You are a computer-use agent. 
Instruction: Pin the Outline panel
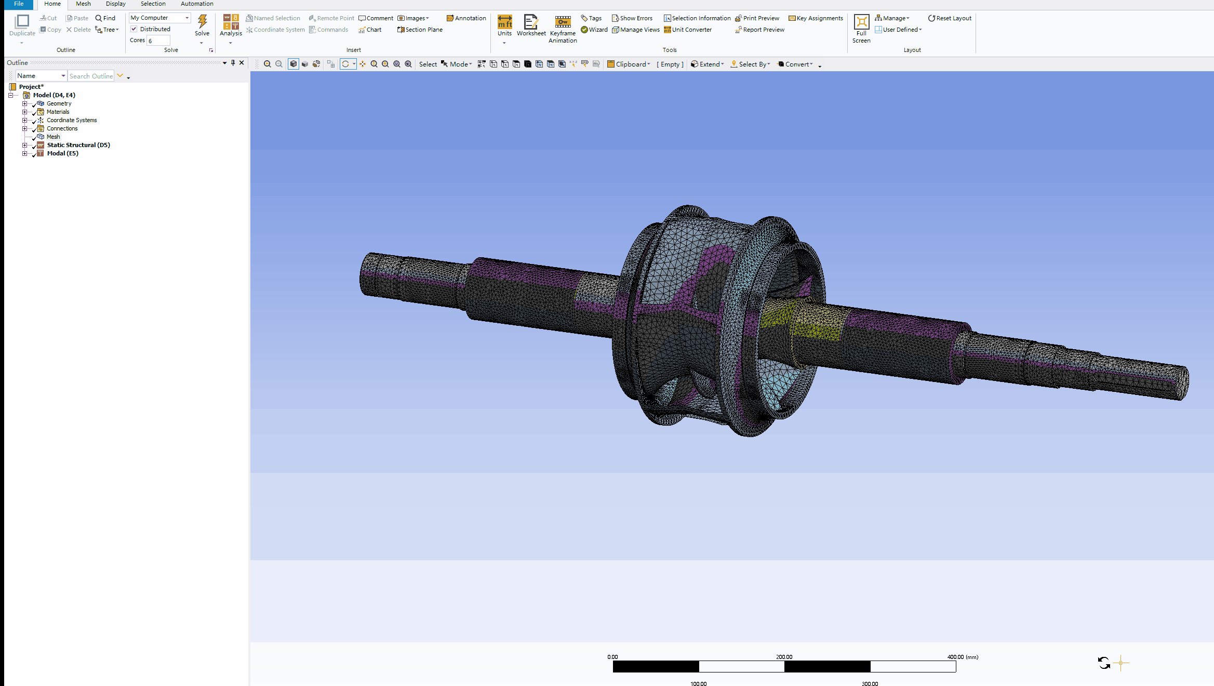(233, 63)
